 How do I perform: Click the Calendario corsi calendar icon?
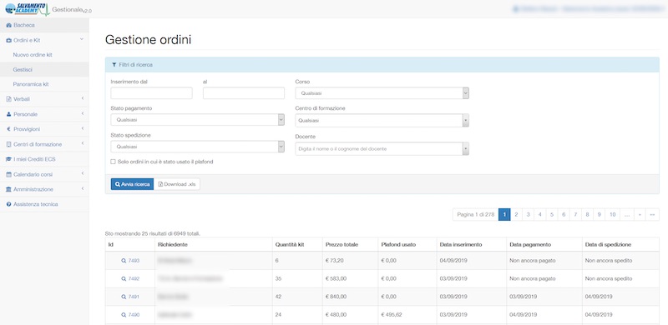9,174
